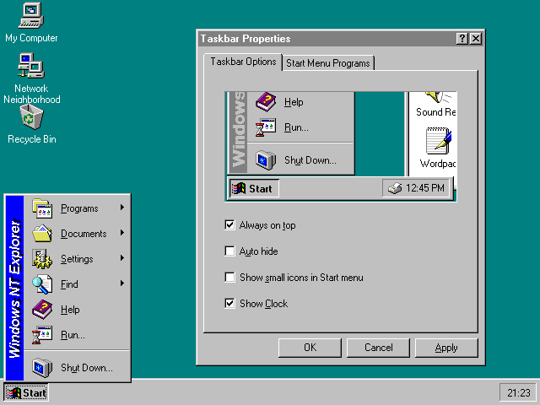Click the purple Help book icon in Start menu

click(42, 310)
